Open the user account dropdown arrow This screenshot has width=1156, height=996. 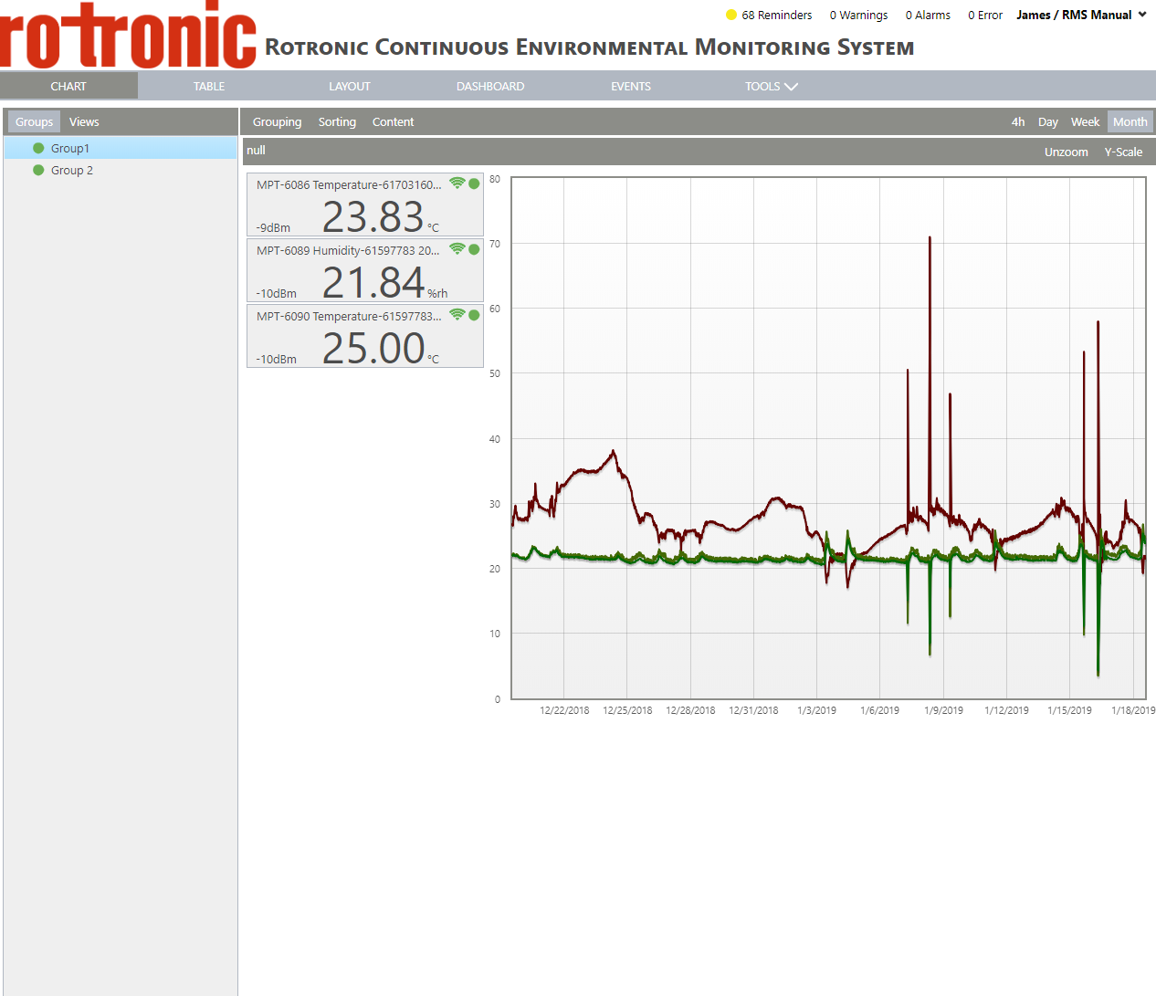(x=1142, y=15)
